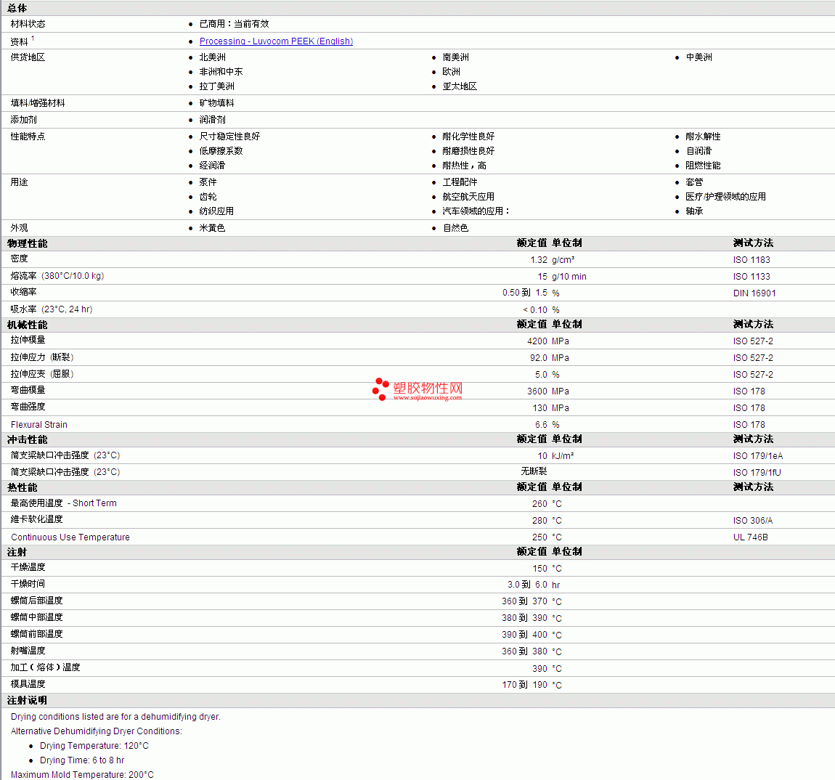Click the 航空航天应用 application entry

tap(468, 197)
